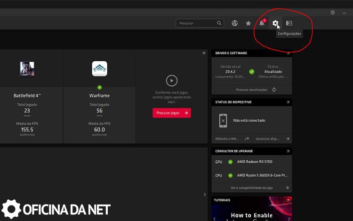Open the notifications bell
353x221 pixels.
click(x=262, y=23)
